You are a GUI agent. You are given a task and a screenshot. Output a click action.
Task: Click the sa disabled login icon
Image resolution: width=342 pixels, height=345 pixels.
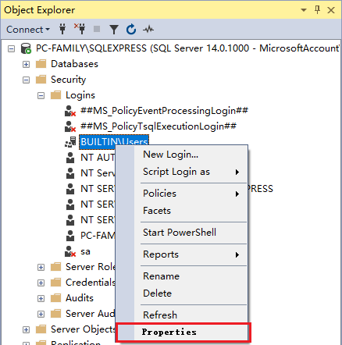(70, 251)
